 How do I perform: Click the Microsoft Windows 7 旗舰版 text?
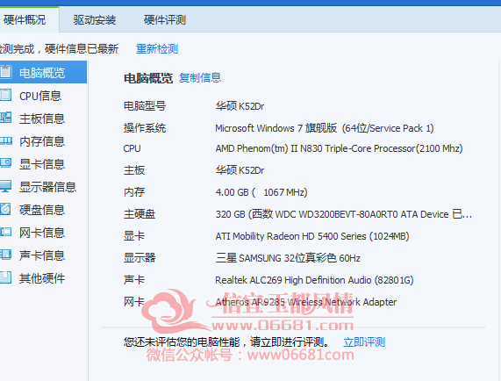pos(325,128)
